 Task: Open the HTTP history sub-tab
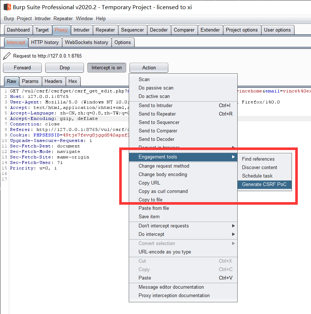45,43
